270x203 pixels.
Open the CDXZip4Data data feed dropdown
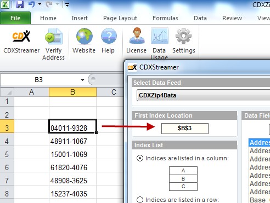point(203,95)
